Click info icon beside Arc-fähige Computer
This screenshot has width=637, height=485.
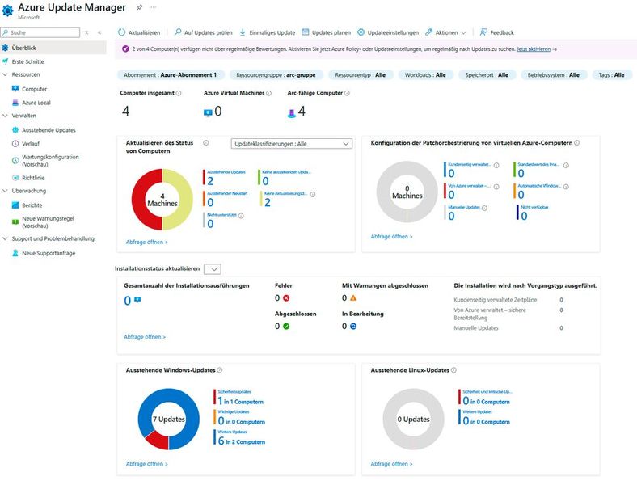tap(347, 94)
